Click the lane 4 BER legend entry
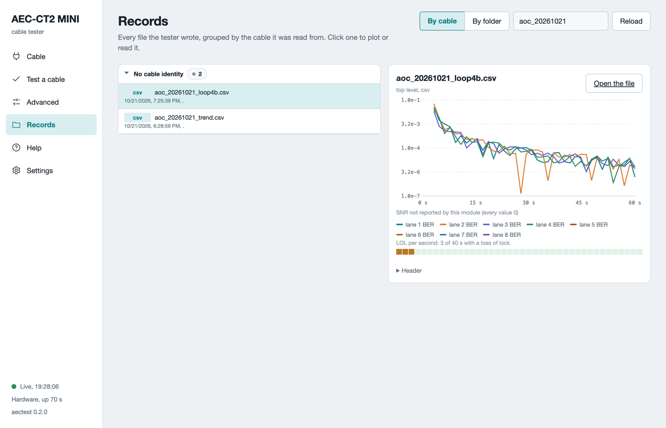Image resolution: width=666 pixels, height=428 pixels. point(545,224)
